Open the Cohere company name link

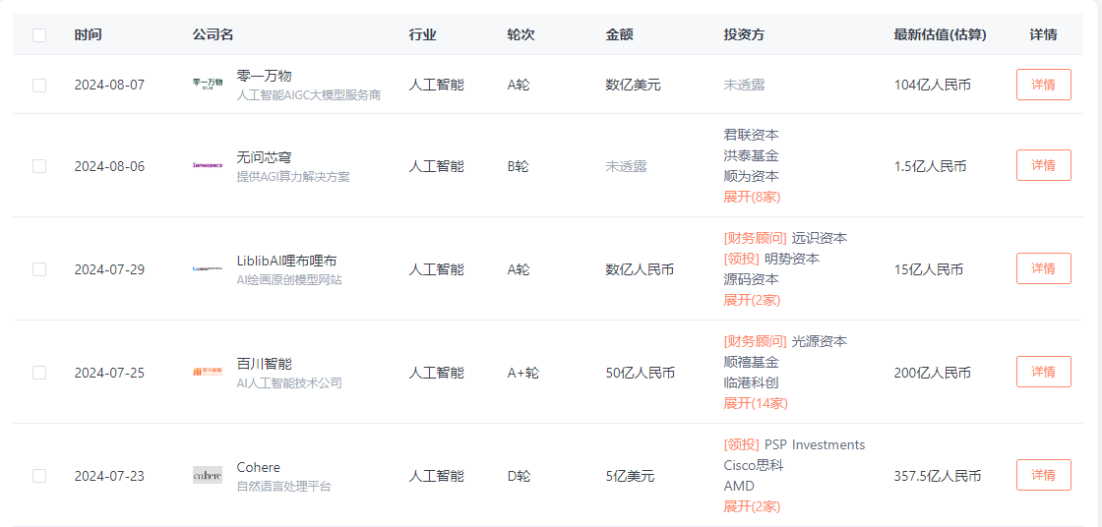(x=259, y=467)
